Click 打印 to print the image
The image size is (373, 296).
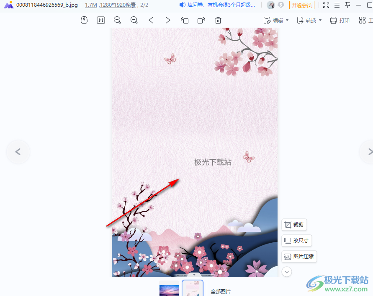tap(340, 20)
